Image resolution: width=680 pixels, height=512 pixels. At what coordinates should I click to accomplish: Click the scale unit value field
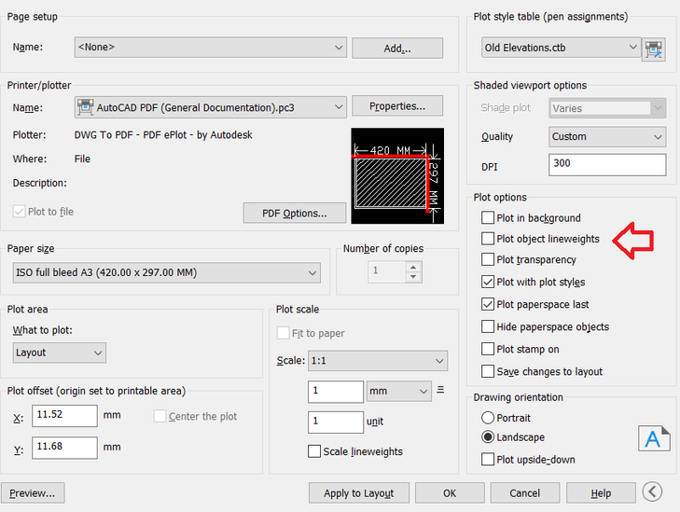336,422
